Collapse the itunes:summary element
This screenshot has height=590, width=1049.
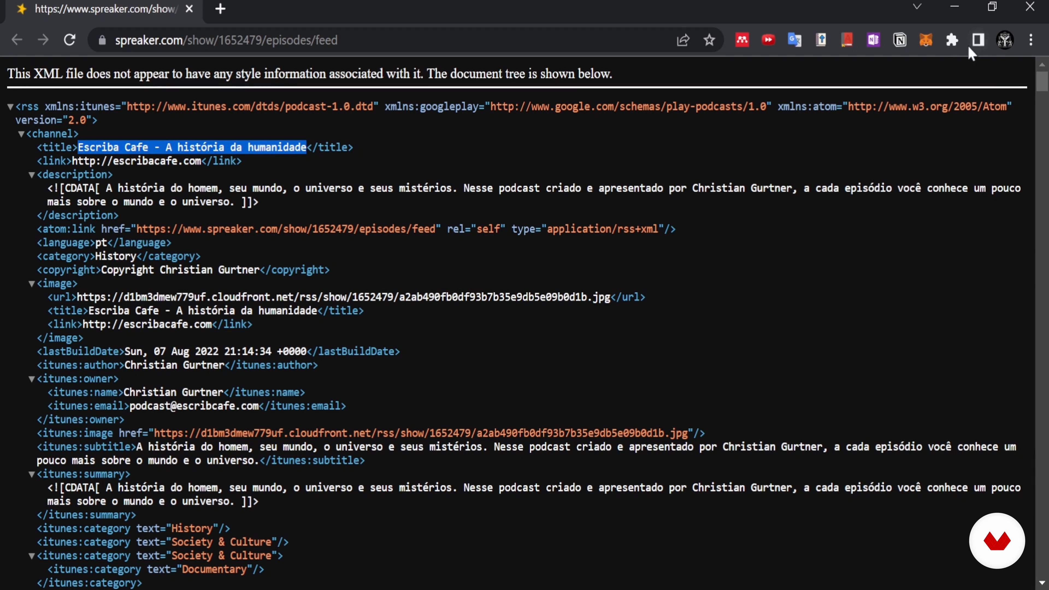pyautogui.click(x=32, y=474)
